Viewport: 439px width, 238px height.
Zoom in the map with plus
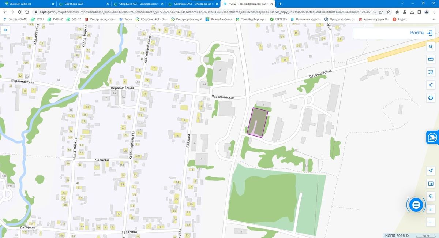click(x=431, y=209)
